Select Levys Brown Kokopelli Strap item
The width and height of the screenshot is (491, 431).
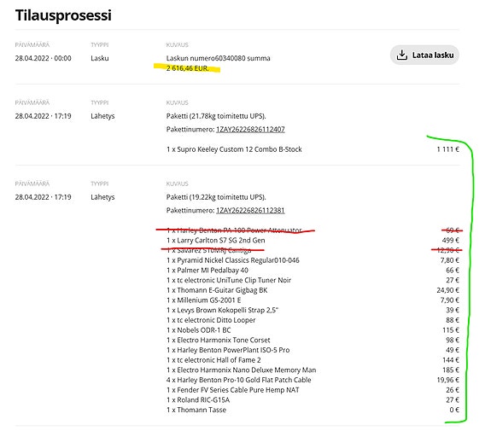[222, 310]
